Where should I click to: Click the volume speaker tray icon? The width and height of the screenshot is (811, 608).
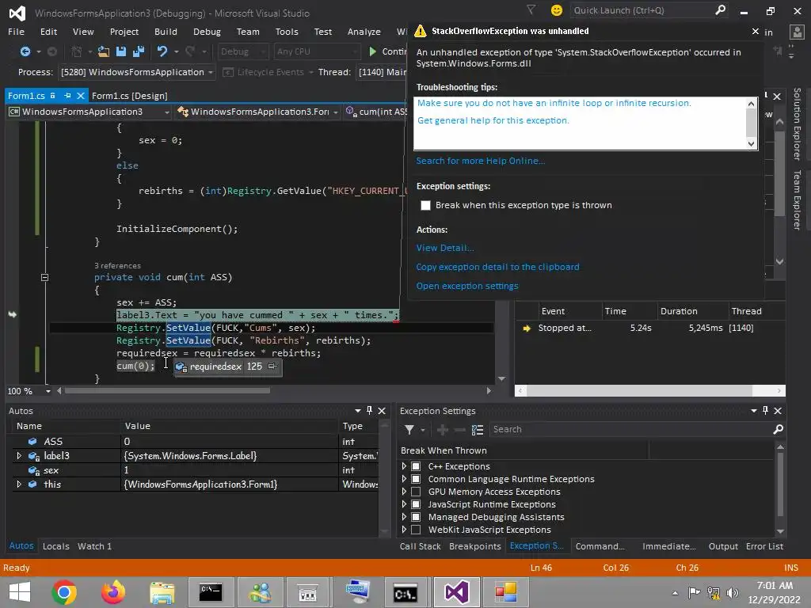(x=732, y=592)
